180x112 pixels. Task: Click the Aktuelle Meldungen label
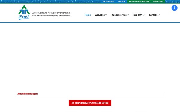click(28, 94)
